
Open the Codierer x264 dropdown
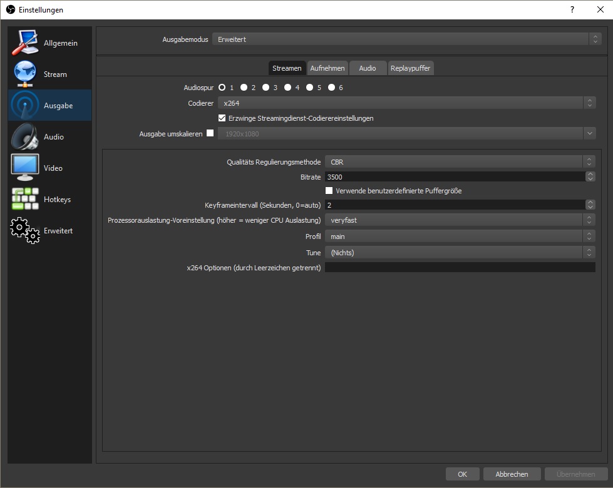pos(404,103)
